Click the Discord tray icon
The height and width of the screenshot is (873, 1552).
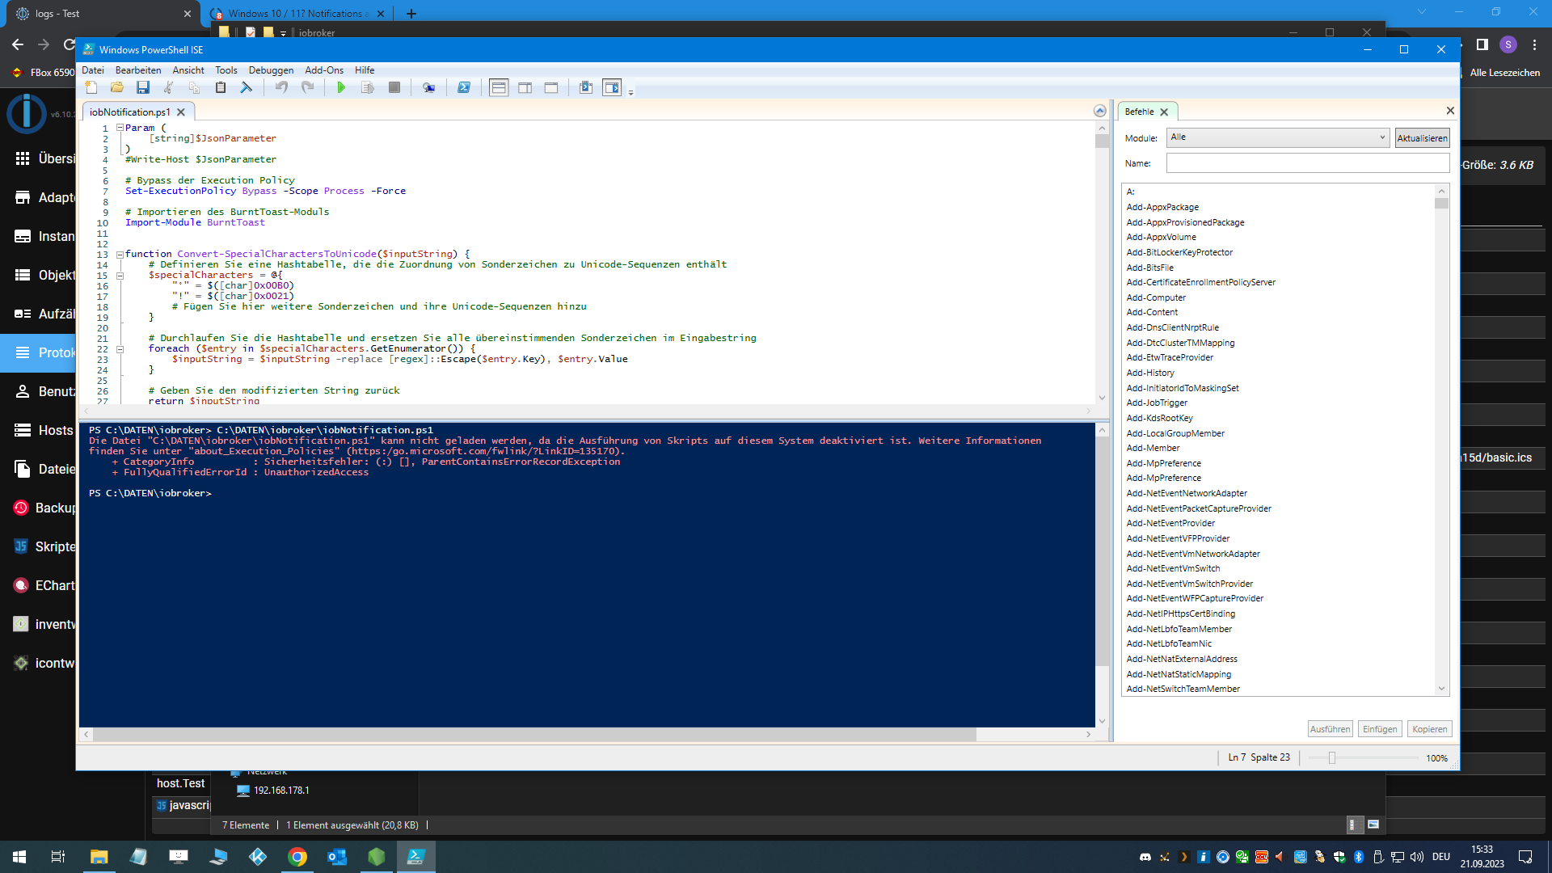click(x=1145, y=857)
